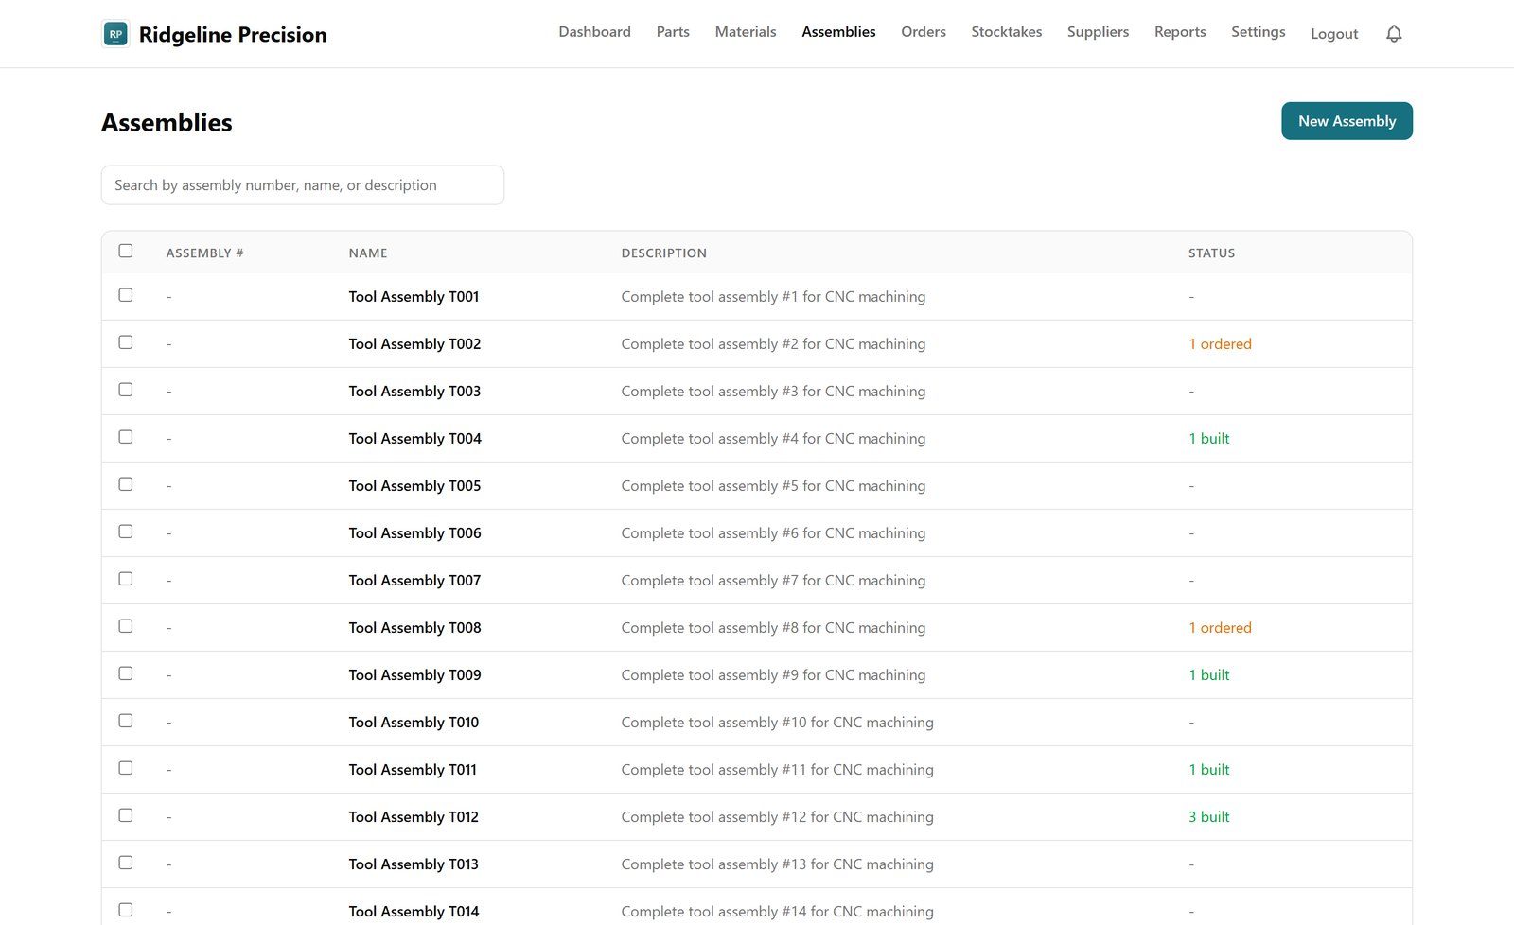Open Tool Assembly T014 record

point(414,912)
